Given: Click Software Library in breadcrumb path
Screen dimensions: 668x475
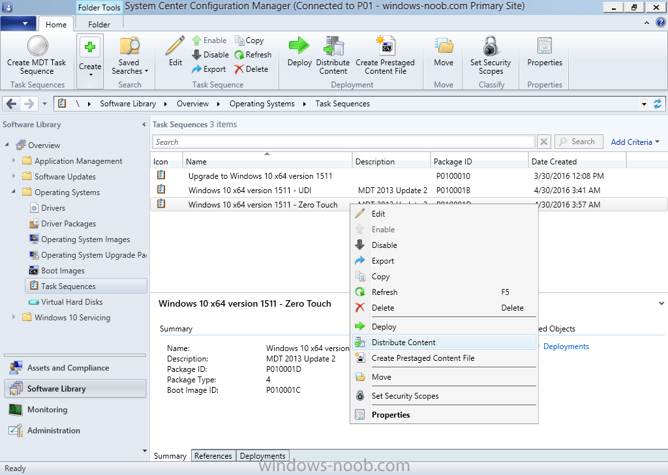Looking at the screenshot, I should tap(128, 104).
